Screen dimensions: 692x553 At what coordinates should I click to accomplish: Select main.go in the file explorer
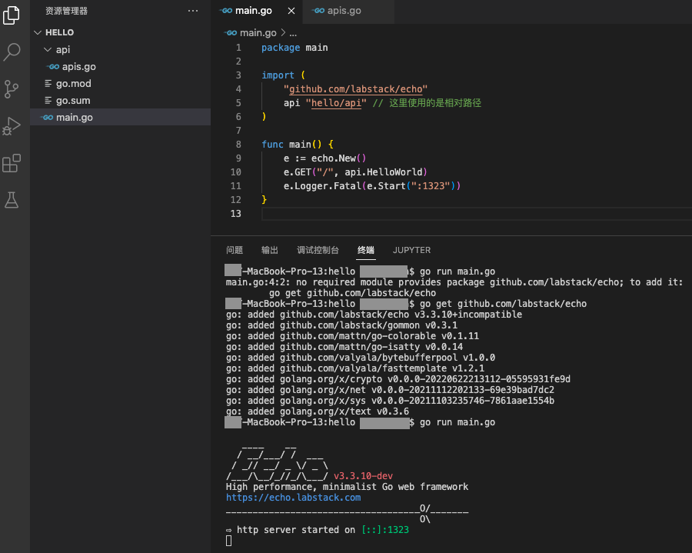coord(120,118)
